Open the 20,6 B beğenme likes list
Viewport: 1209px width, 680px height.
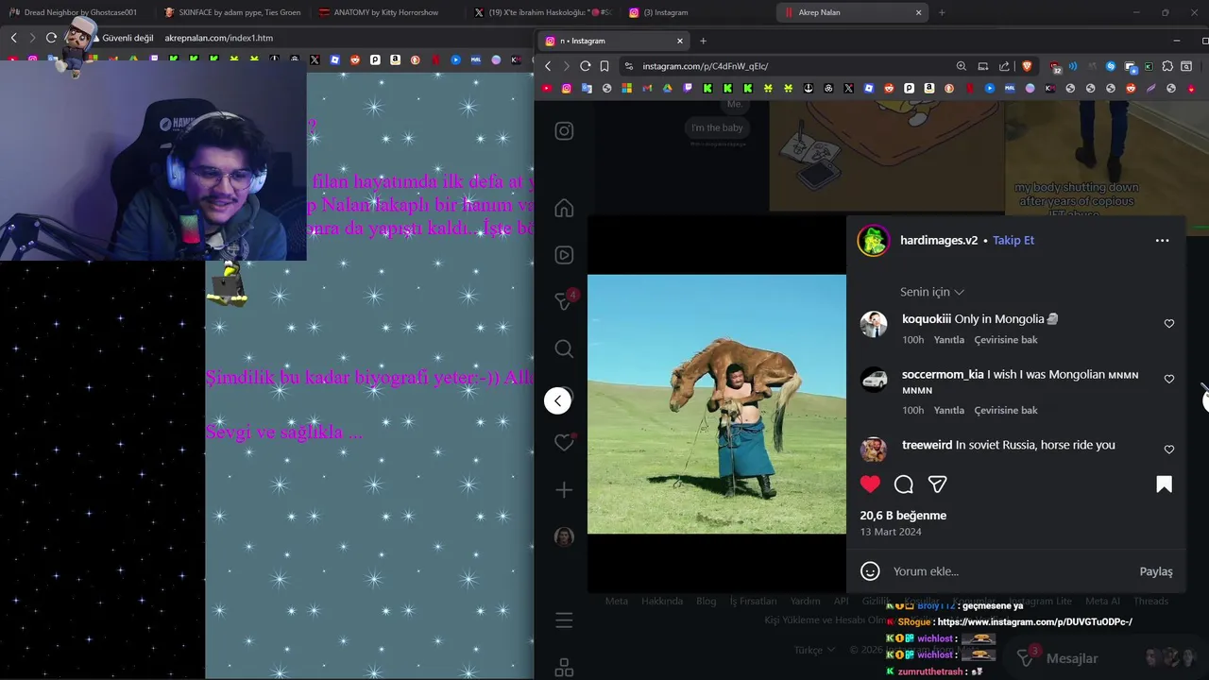click(903, 516)
